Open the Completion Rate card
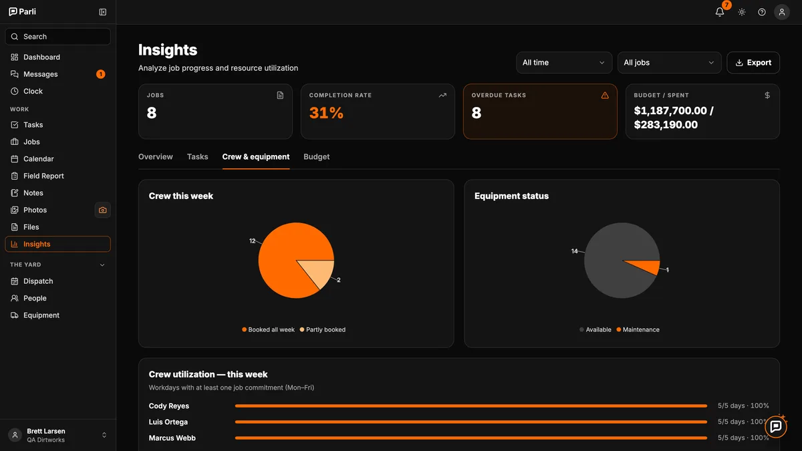802x451 pixels. 378,112
